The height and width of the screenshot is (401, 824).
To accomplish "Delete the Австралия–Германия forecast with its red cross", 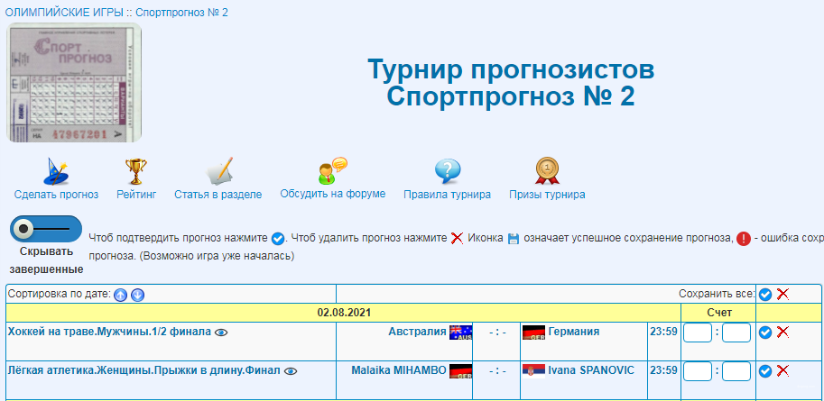I will 783,332.
